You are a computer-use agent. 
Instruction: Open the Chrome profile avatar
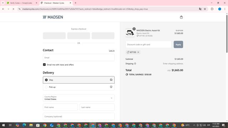pyautogui.click(x=219, y=9)
